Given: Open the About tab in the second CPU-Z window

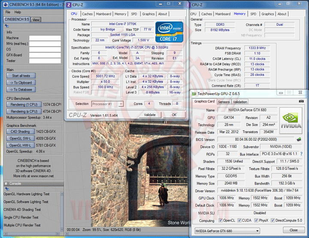Looking at the screenshot, I should point(282,14).
